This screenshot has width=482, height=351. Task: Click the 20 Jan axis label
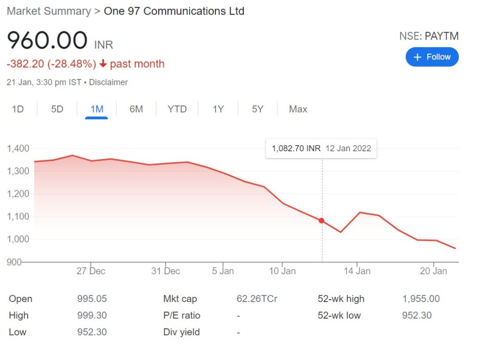(x=433, y=271)
